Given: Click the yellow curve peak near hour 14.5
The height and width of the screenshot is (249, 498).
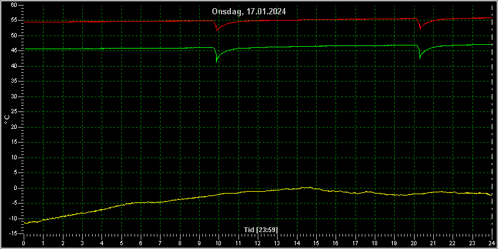Looking at the screenshot, I should click(308, 187).
